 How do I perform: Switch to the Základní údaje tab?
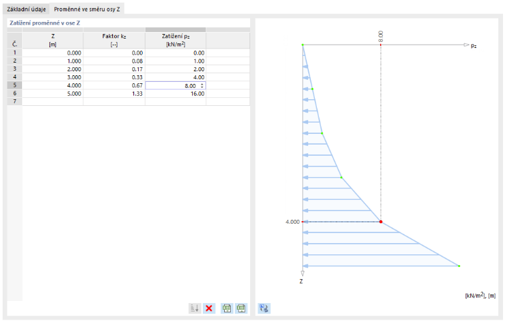[27, 9]
